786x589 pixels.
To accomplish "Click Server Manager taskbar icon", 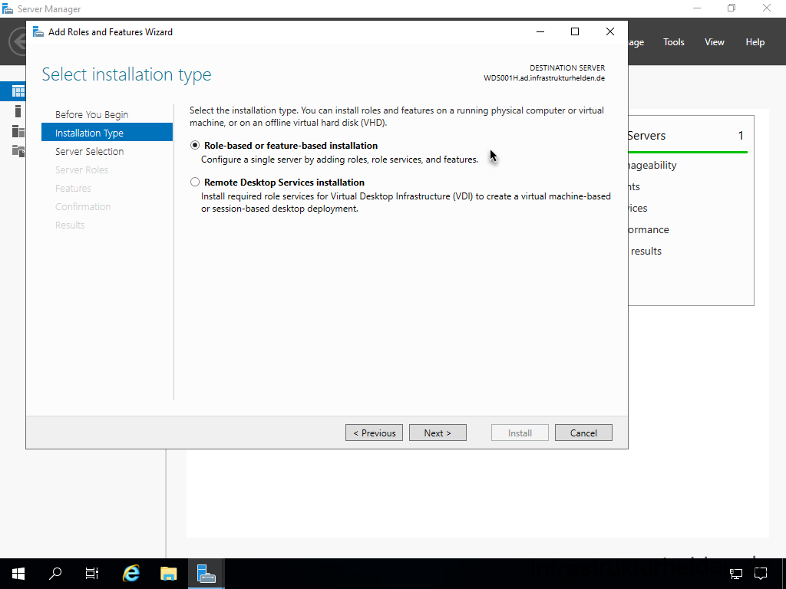I will [x=206, y=574].
